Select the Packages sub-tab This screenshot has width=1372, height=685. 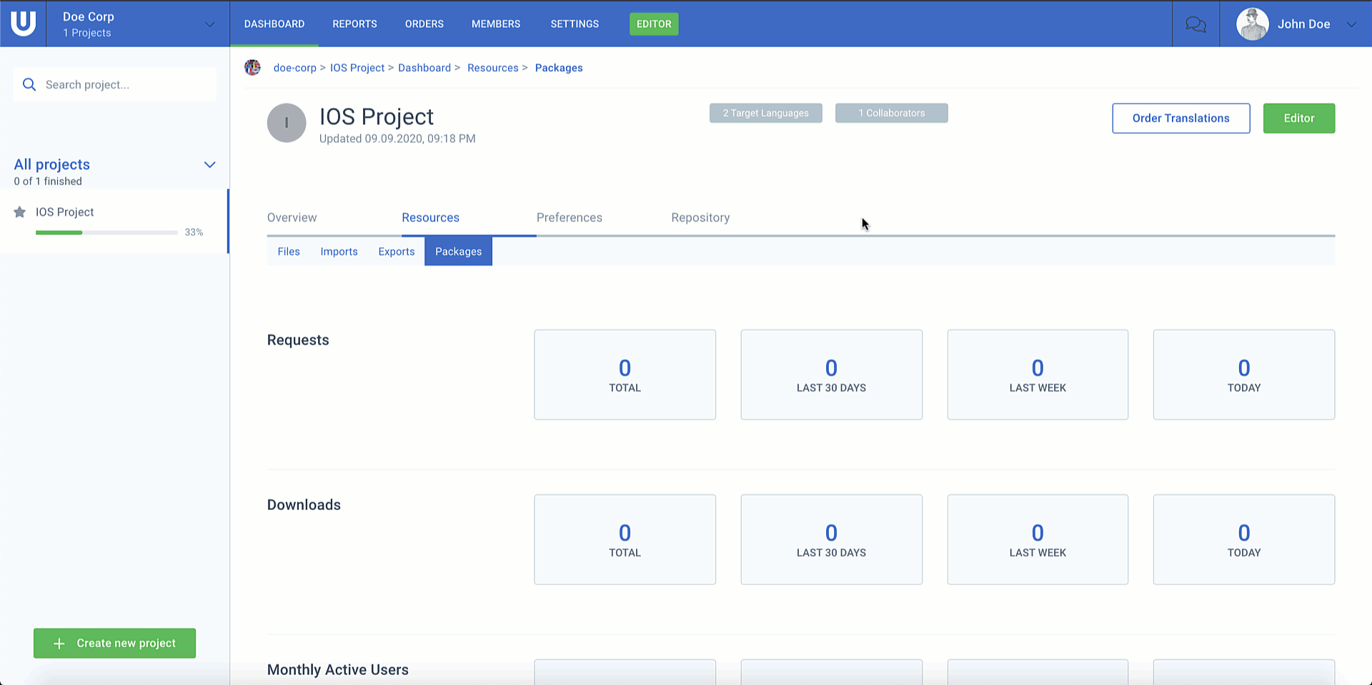coord(458,251)
